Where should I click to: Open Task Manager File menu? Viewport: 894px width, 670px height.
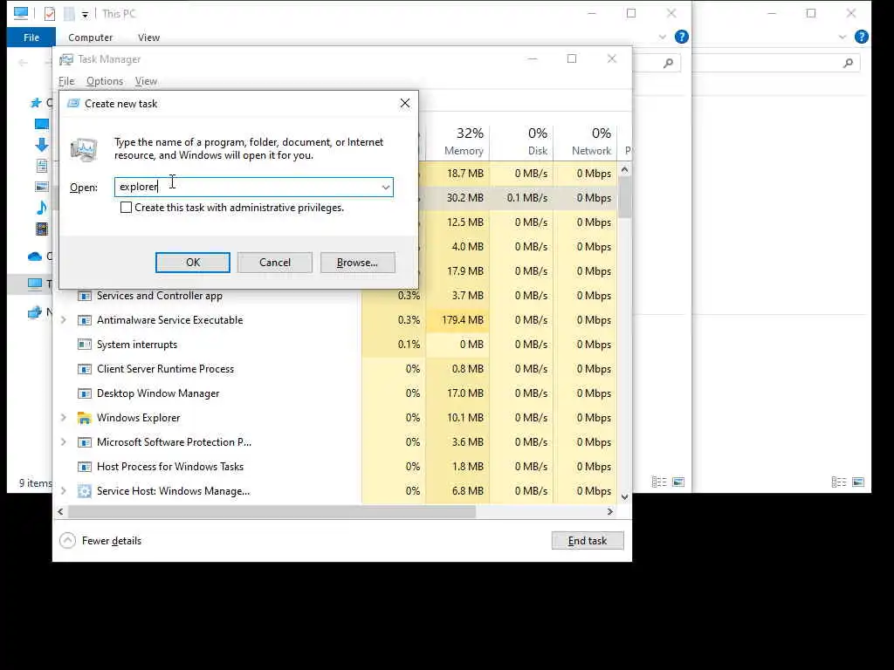click(x=66, y=81)
